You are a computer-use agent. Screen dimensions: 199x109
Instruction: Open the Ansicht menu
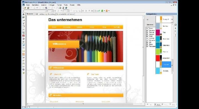[44, 5]
